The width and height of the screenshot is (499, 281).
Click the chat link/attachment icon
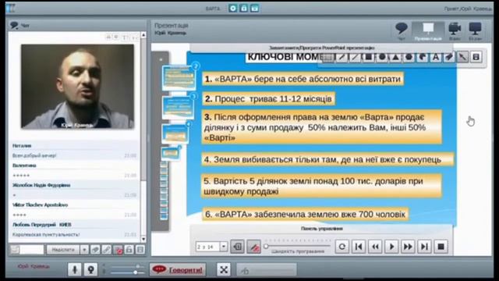tap(107, 250)
